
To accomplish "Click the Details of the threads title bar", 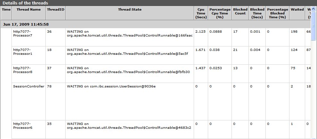I will [x=158, y=3].
